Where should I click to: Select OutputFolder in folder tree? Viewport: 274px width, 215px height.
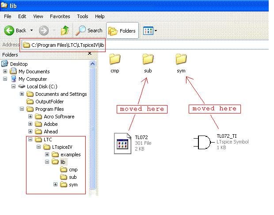[x=49, y=102]
